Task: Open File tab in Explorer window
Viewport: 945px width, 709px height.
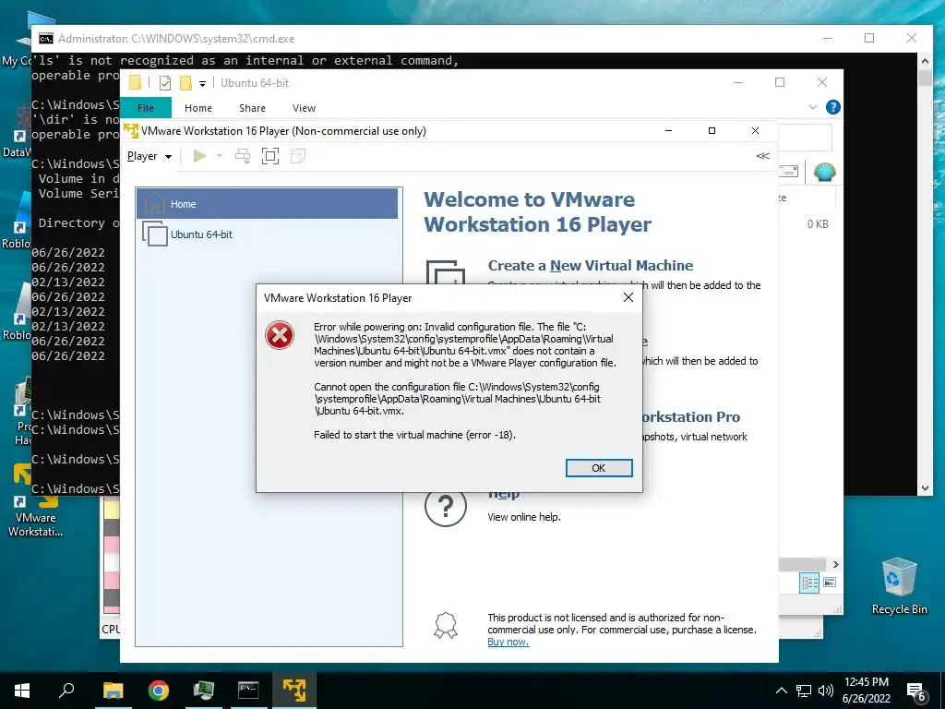Action: pyautogui.click(x=146, y=108)
